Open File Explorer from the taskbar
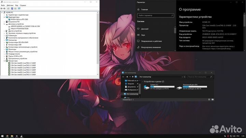The width and height of the screenshot is (246, 138). pyautogui.click(x=12, y=136)
